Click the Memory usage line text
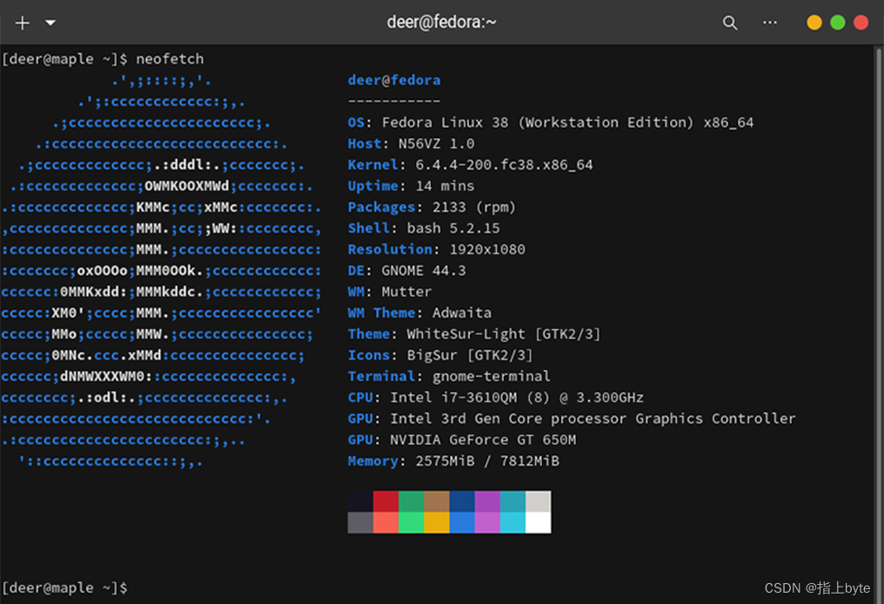884x604 pixels. point(452,460)
